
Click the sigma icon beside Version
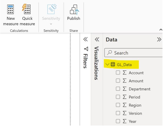pyautogui.click(x=125, y=113)
